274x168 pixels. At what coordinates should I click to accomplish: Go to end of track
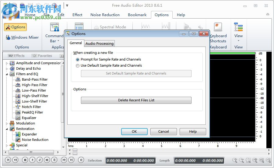tap(71, 160)
